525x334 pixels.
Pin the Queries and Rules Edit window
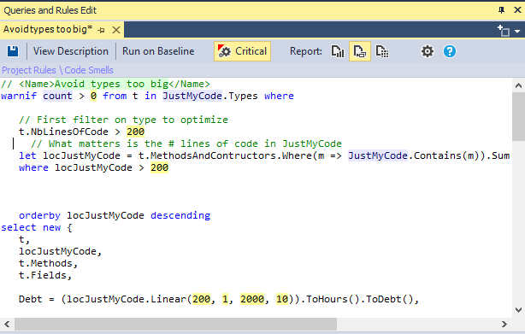pyautogui.click(x=501, y=10)
